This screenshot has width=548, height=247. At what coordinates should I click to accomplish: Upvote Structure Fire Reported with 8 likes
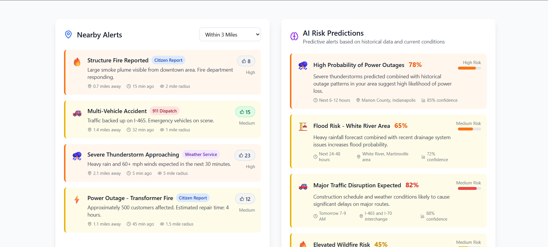click(x=246, y=61)
